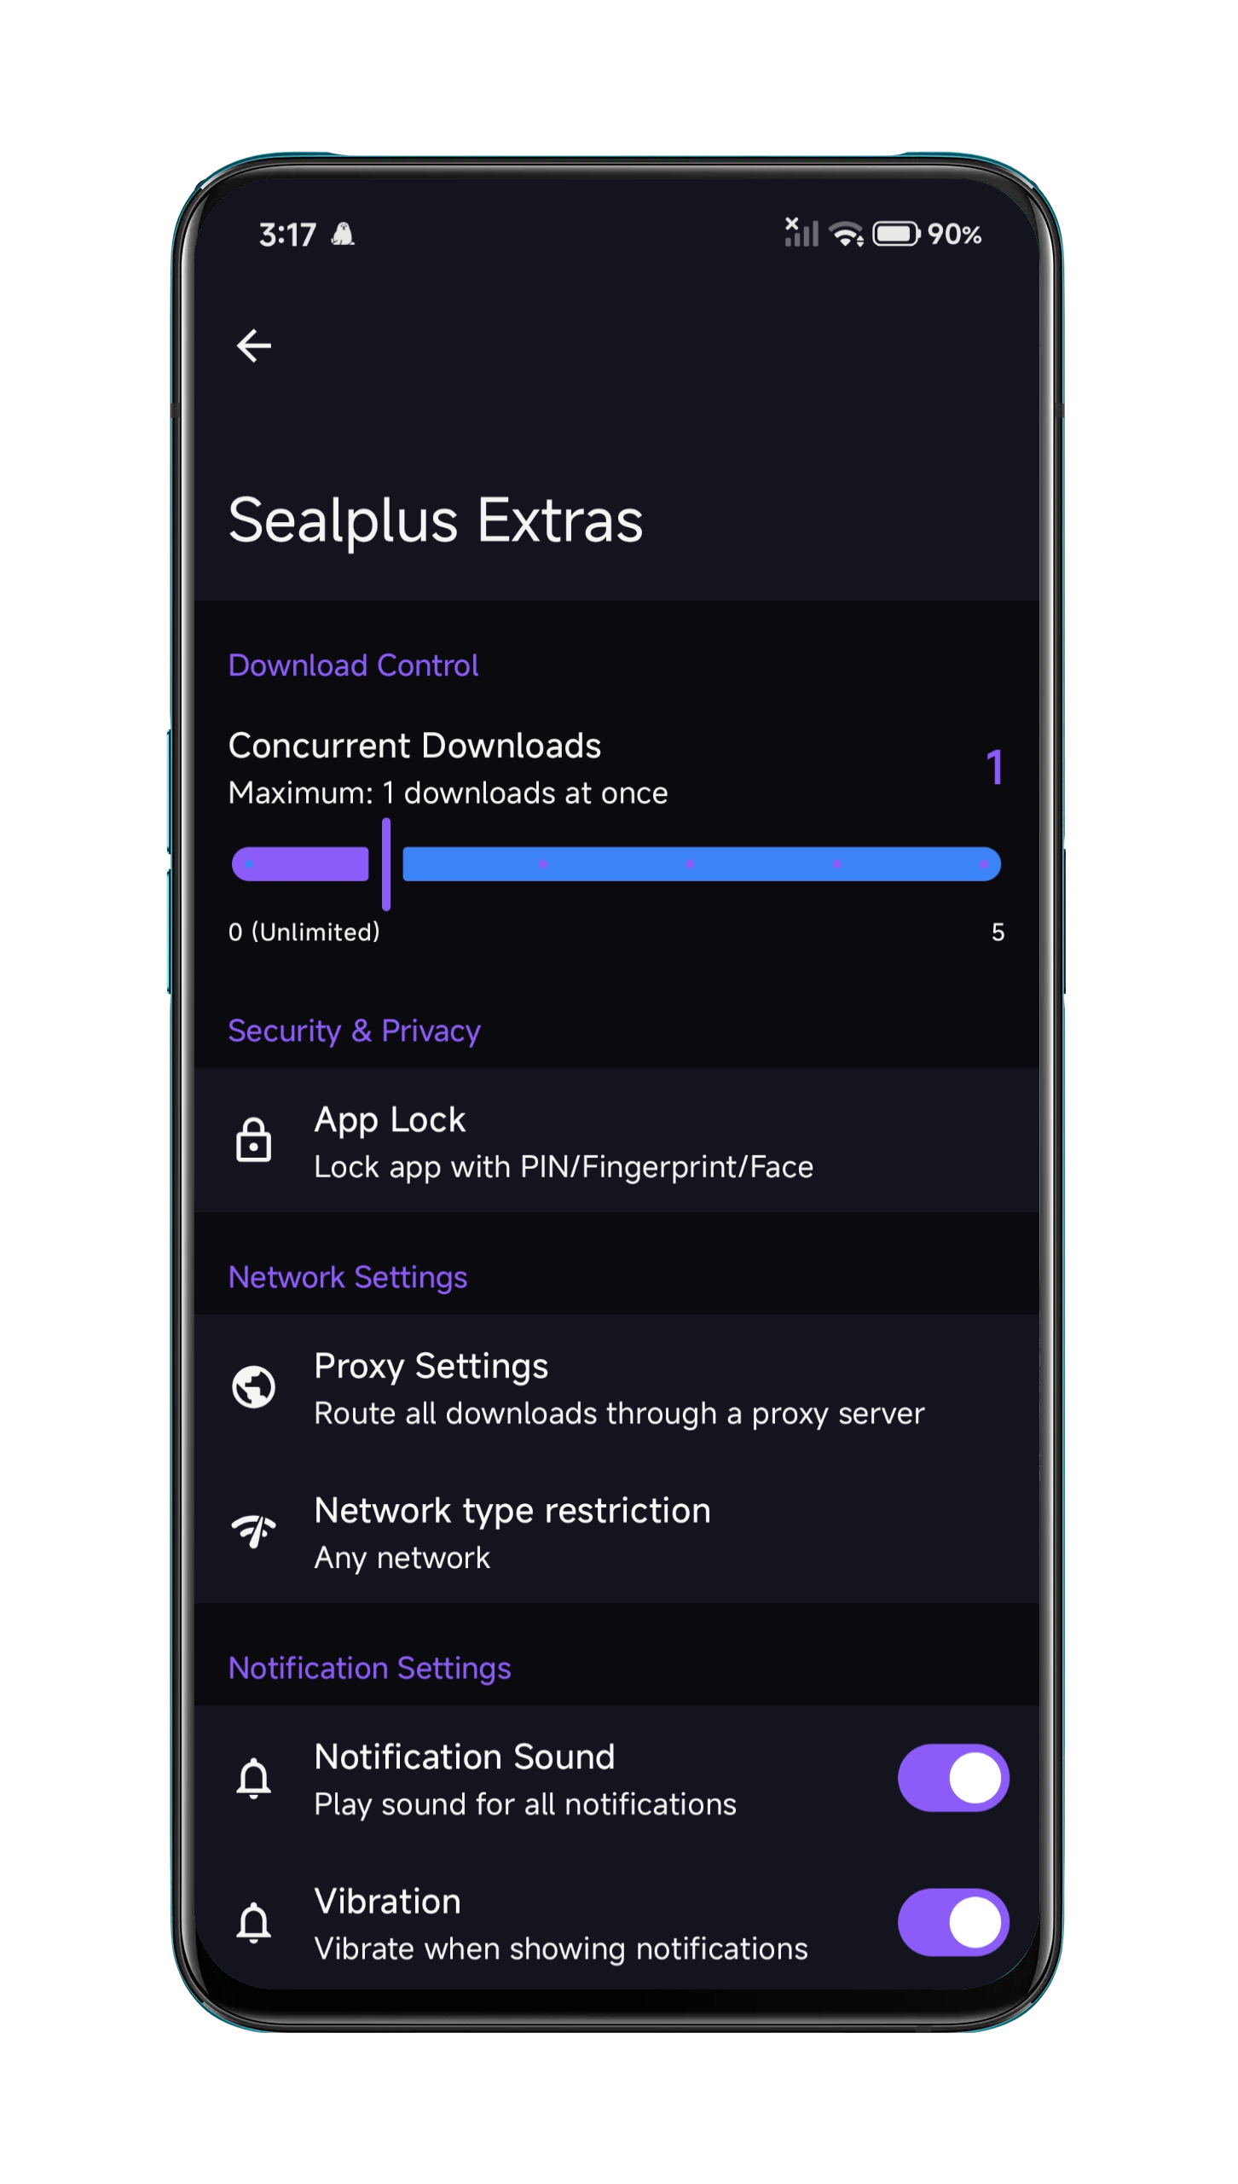
Task: Select the Download Control section header
Action: pyautogui.click(x=353, y=665)
